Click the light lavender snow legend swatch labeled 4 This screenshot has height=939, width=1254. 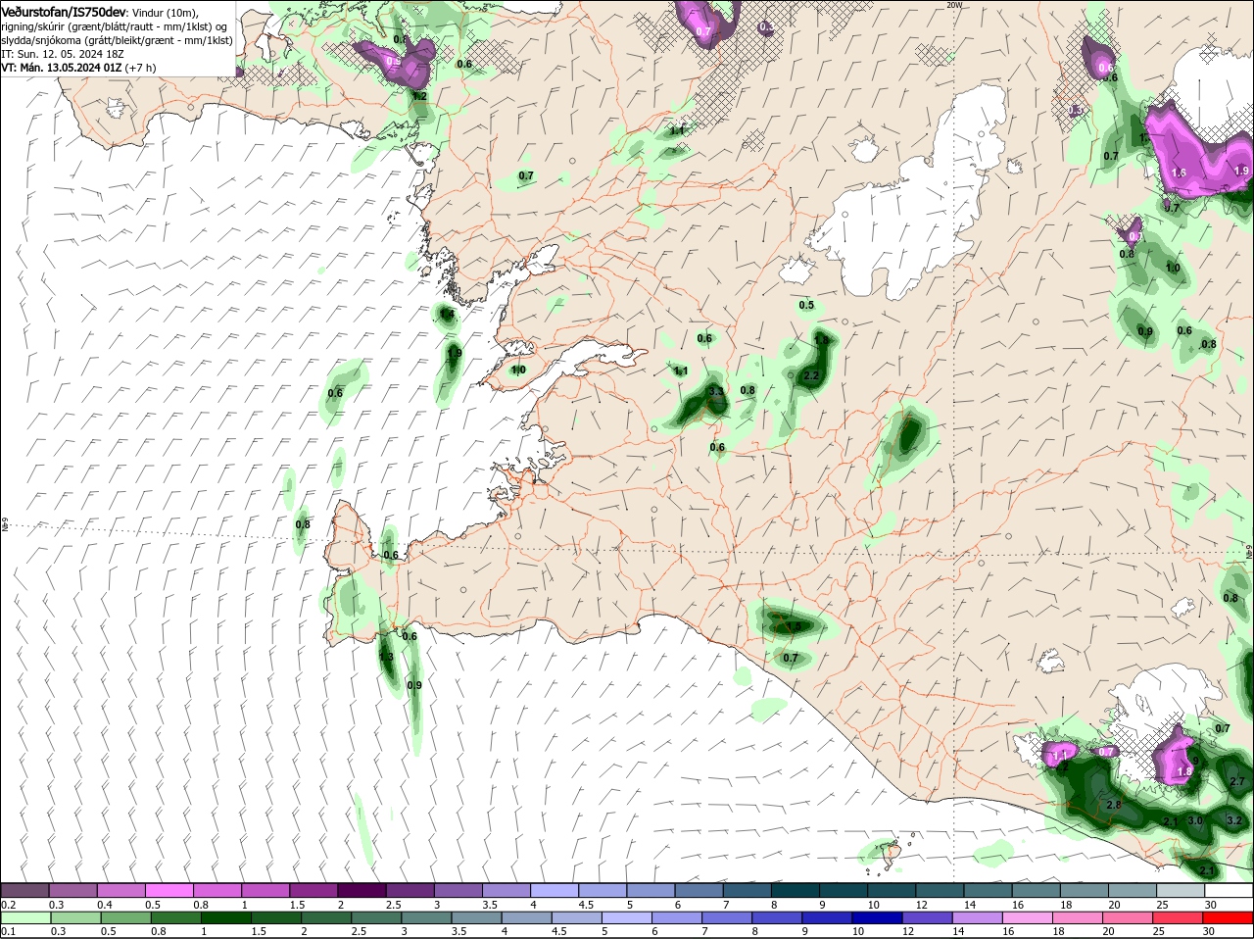(x=555, y=890)
